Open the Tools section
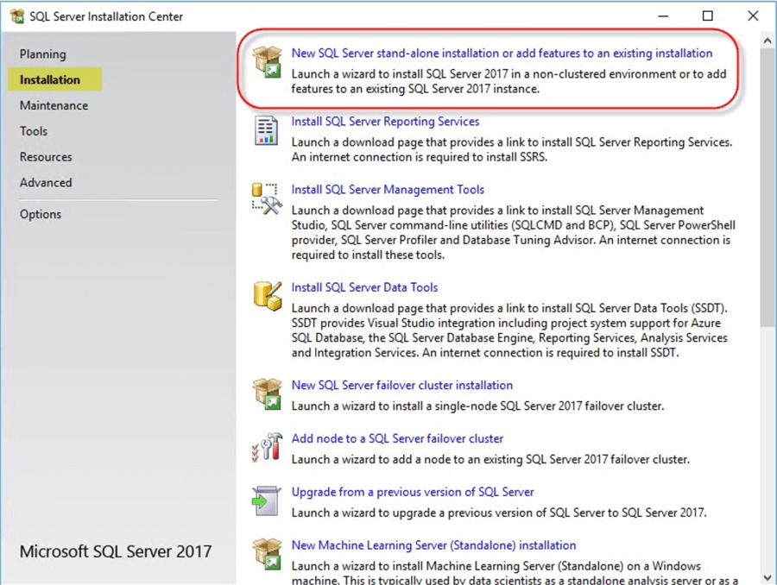 [x=33, y=131]
